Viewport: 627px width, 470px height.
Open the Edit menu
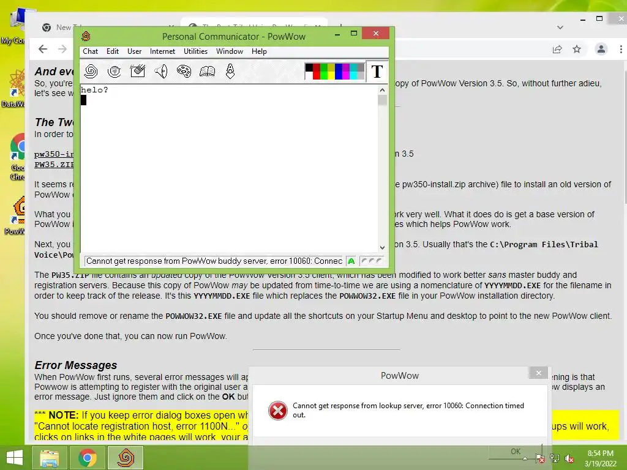tap(113, 51)
